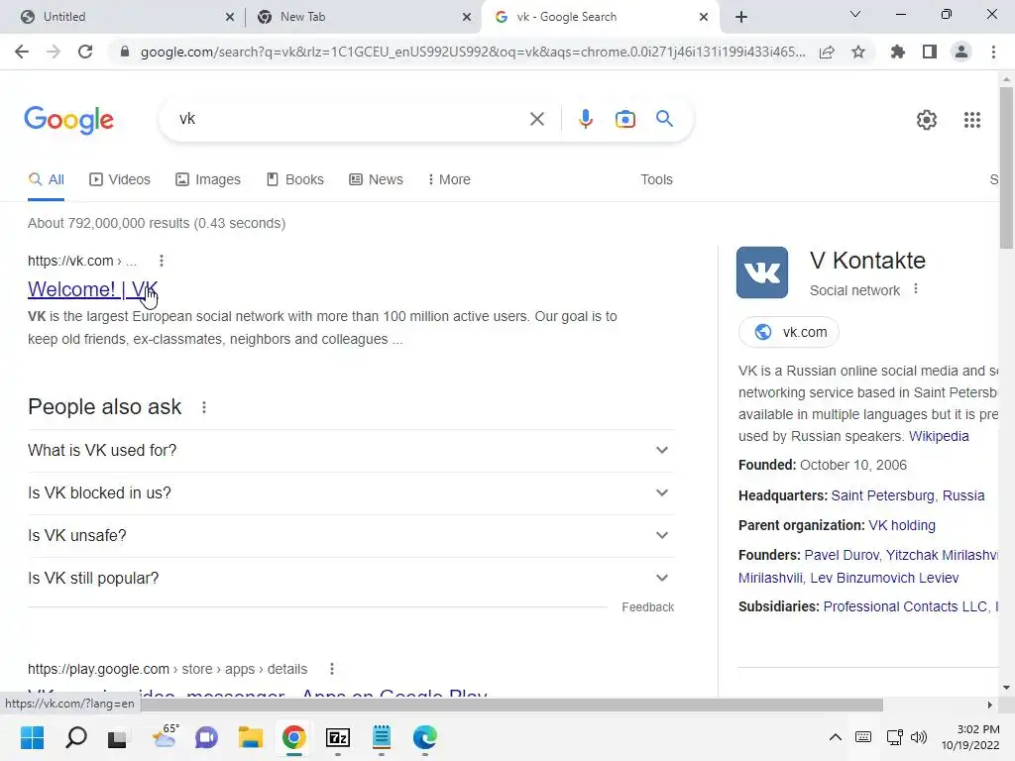Open Microsoft Edge from the taskbar

[x=424, y=737]
